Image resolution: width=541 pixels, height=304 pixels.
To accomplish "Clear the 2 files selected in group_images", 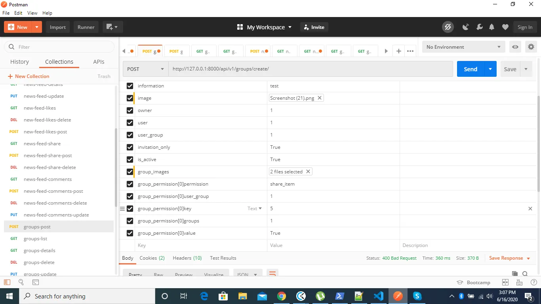I will click(308, 171).
